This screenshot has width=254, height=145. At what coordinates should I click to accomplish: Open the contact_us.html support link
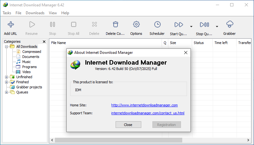click(148, 113)
